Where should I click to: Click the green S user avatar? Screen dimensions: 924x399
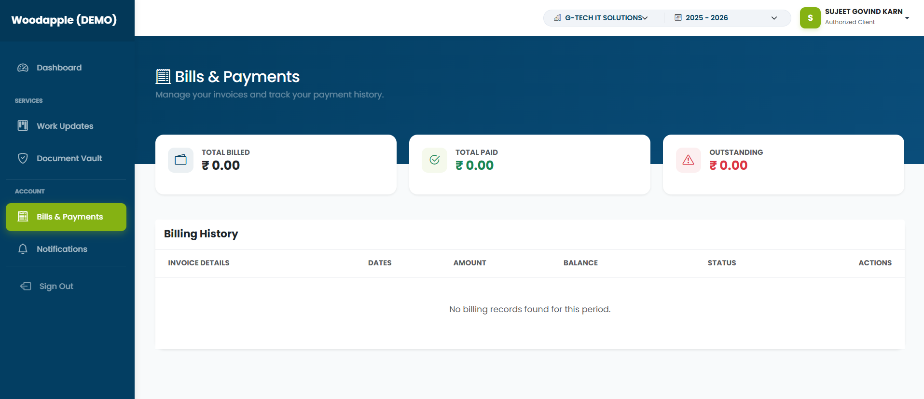pyautogui.click(x=810, y=18)
